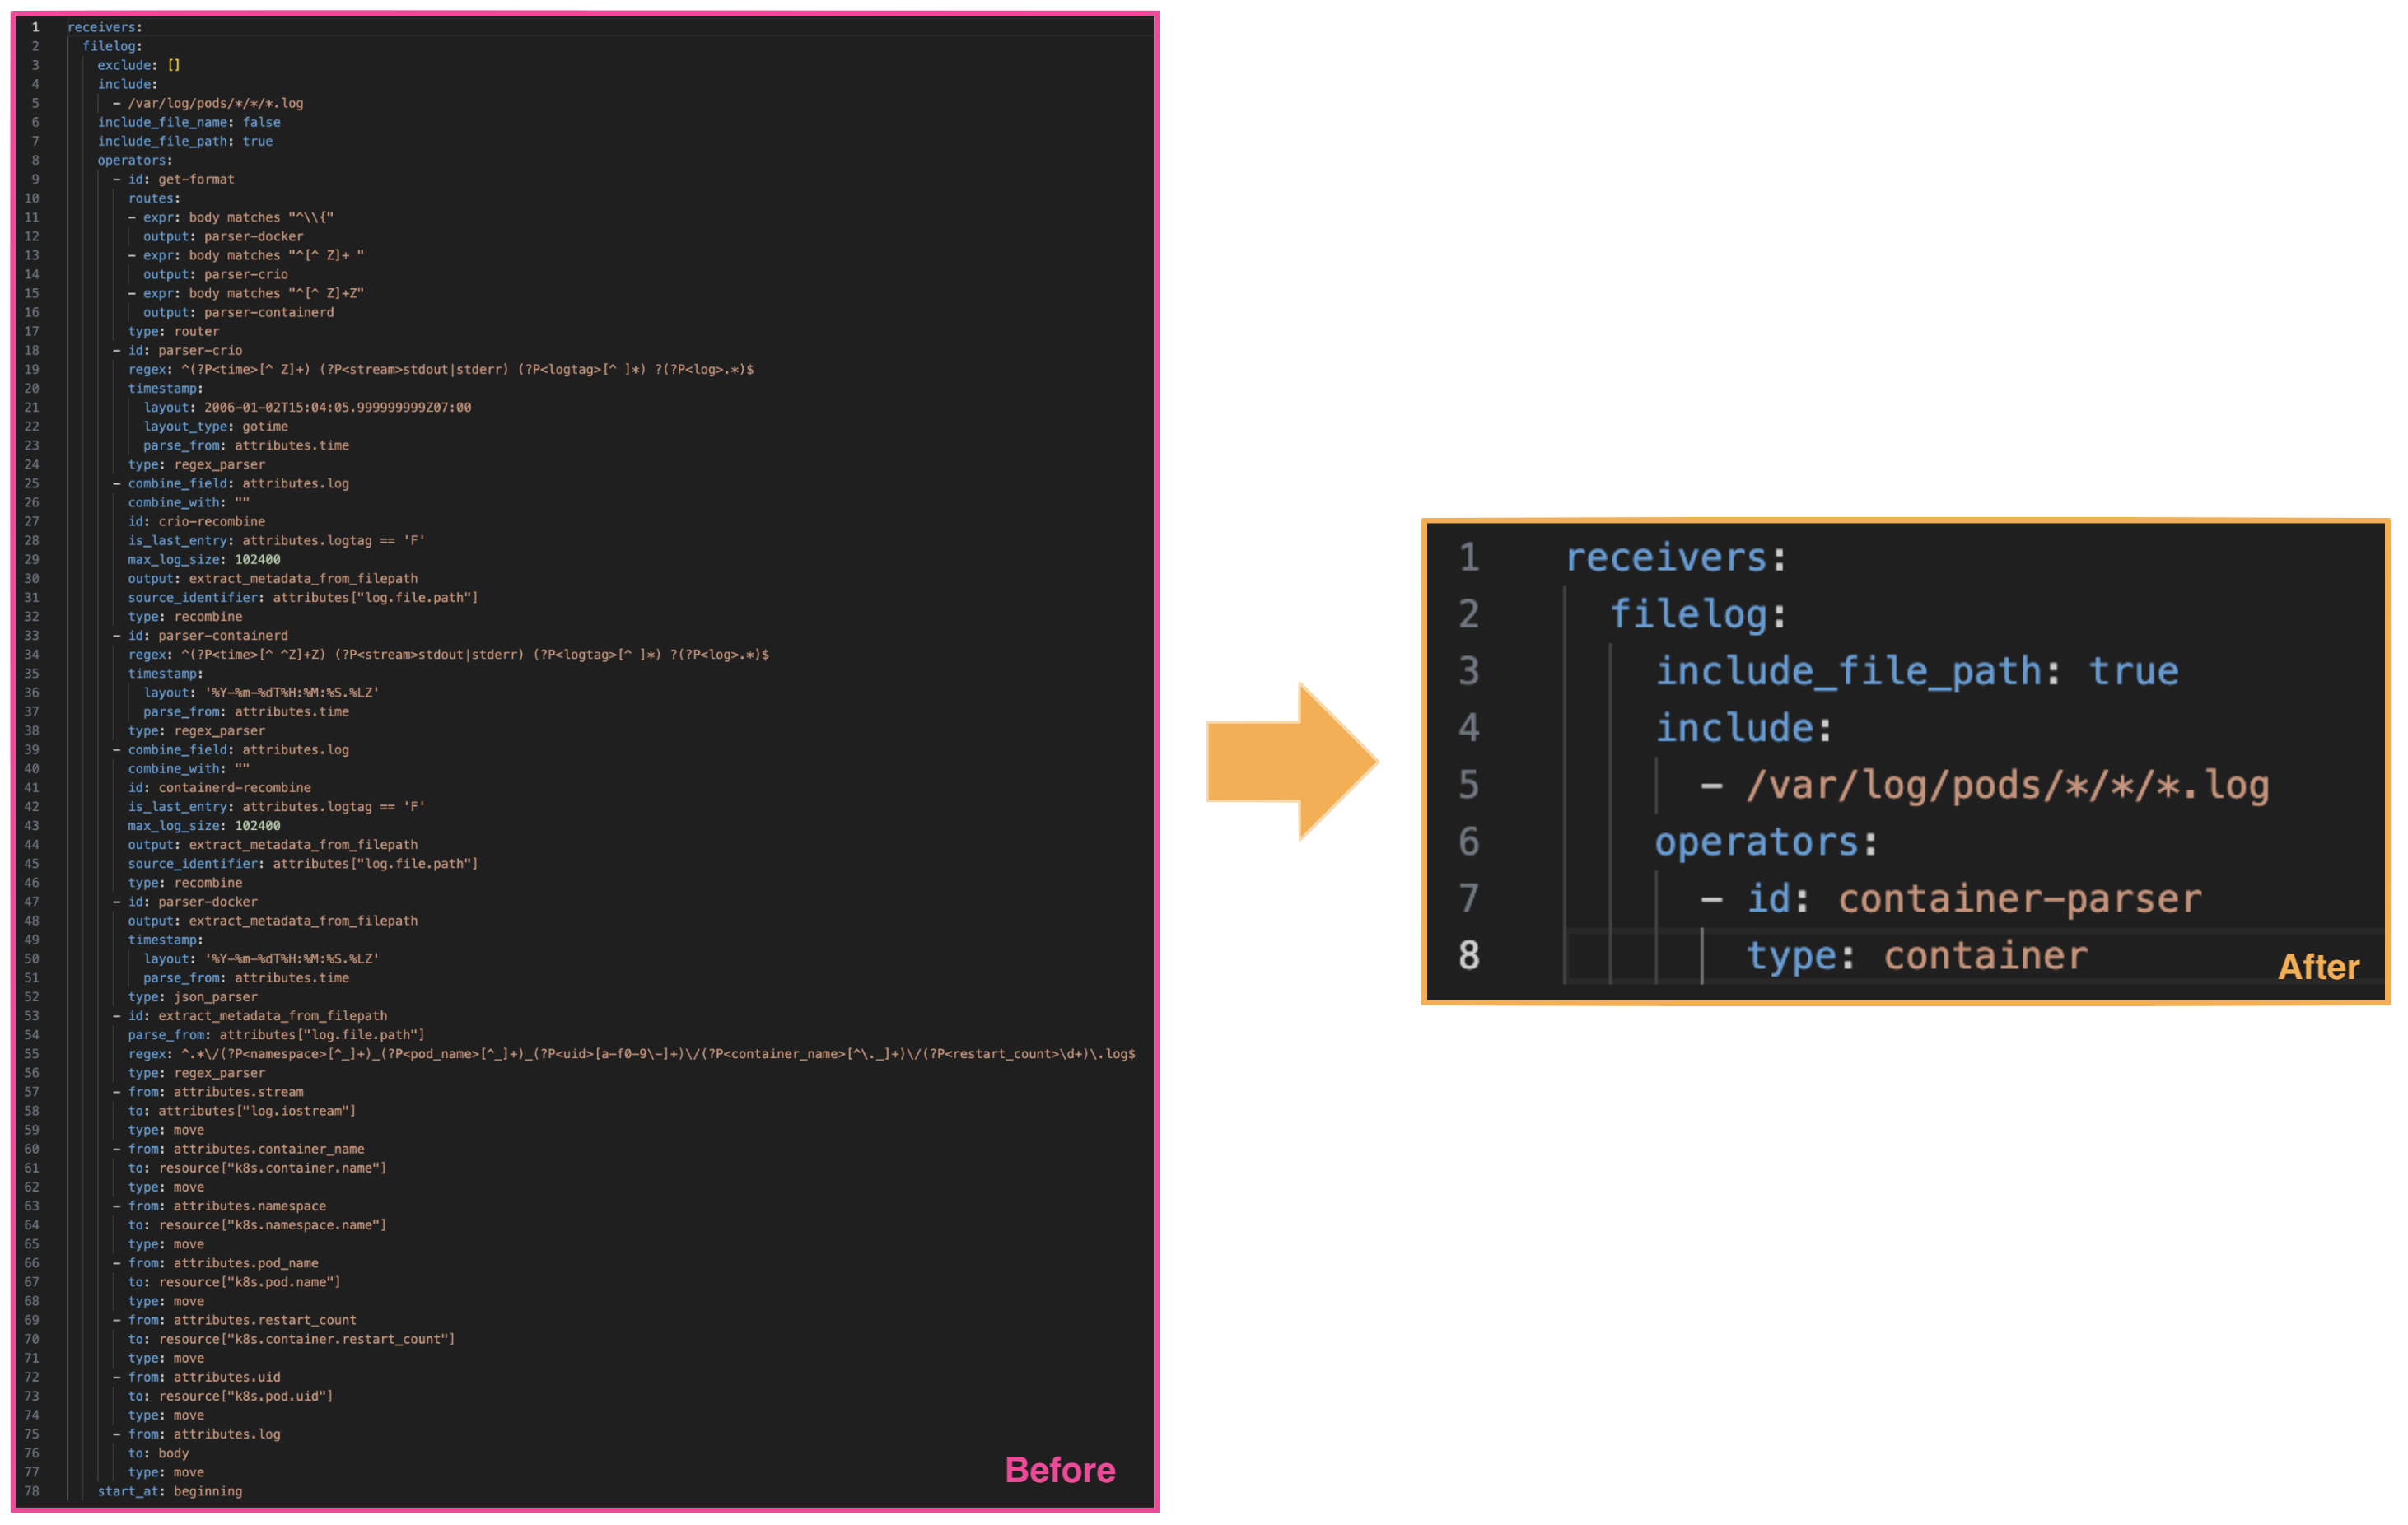
Task: Click the 'After' label in orange
Action: tap(2317, 966)
